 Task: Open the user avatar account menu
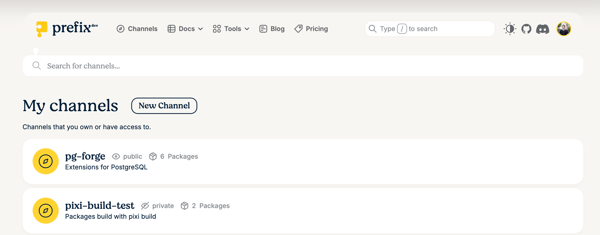tap(564, 29)
